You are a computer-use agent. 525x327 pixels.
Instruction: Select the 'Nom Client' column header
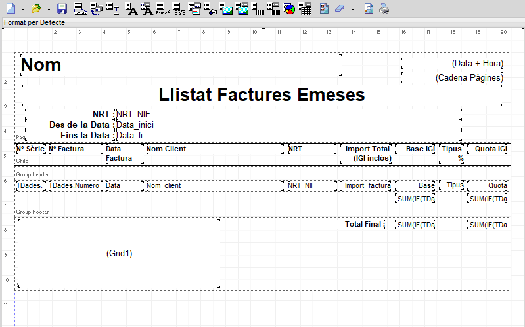216,149
